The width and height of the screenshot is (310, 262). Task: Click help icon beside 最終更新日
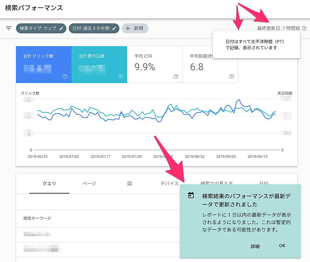(304, 28)
